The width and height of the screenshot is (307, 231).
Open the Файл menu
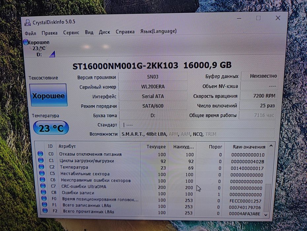(x=30, y=33)
